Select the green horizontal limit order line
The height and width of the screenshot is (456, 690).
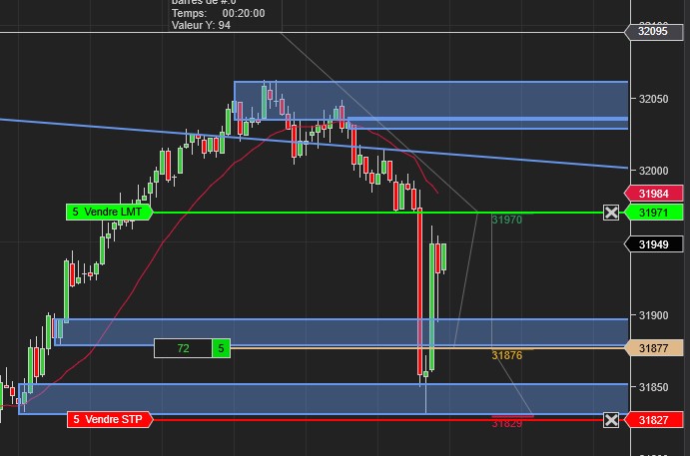click(377, 213)
